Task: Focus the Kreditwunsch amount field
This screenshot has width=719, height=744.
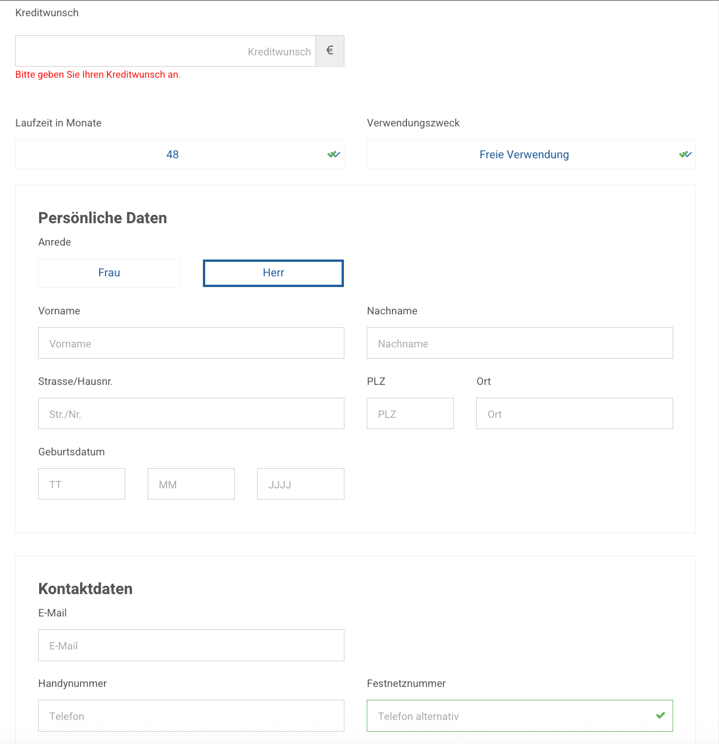Action: point(165,51)
